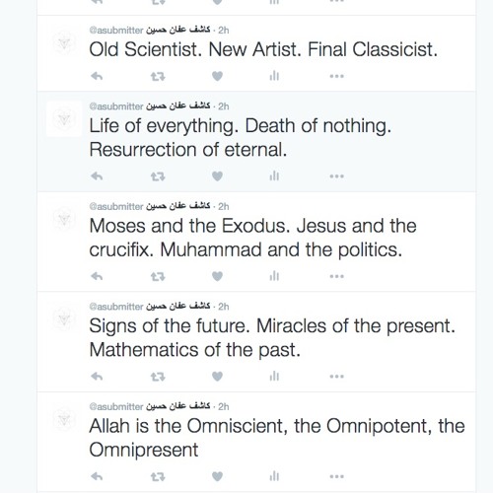Screen dimensions: 493x493
Task: View analytics for 'Life of everything' tweet
Action: click(x=274, y=176)
